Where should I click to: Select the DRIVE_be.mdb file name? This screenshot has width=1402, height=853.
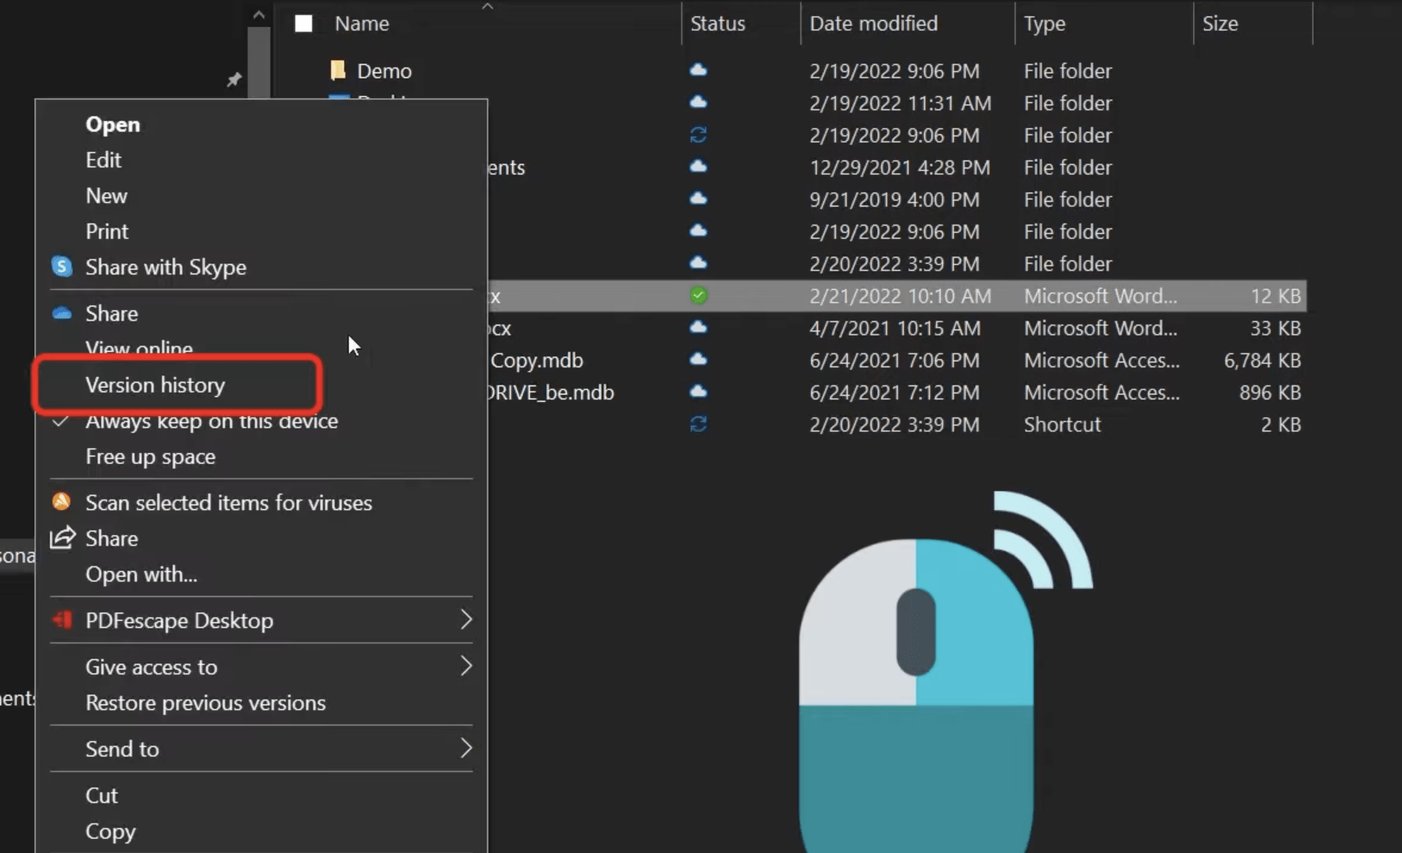click(549, 393)
